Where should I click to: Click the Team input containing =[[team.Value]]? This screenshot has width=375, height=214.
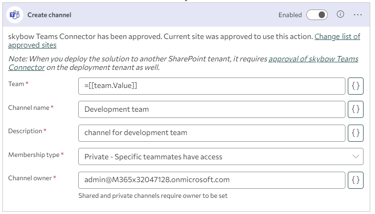212,86
